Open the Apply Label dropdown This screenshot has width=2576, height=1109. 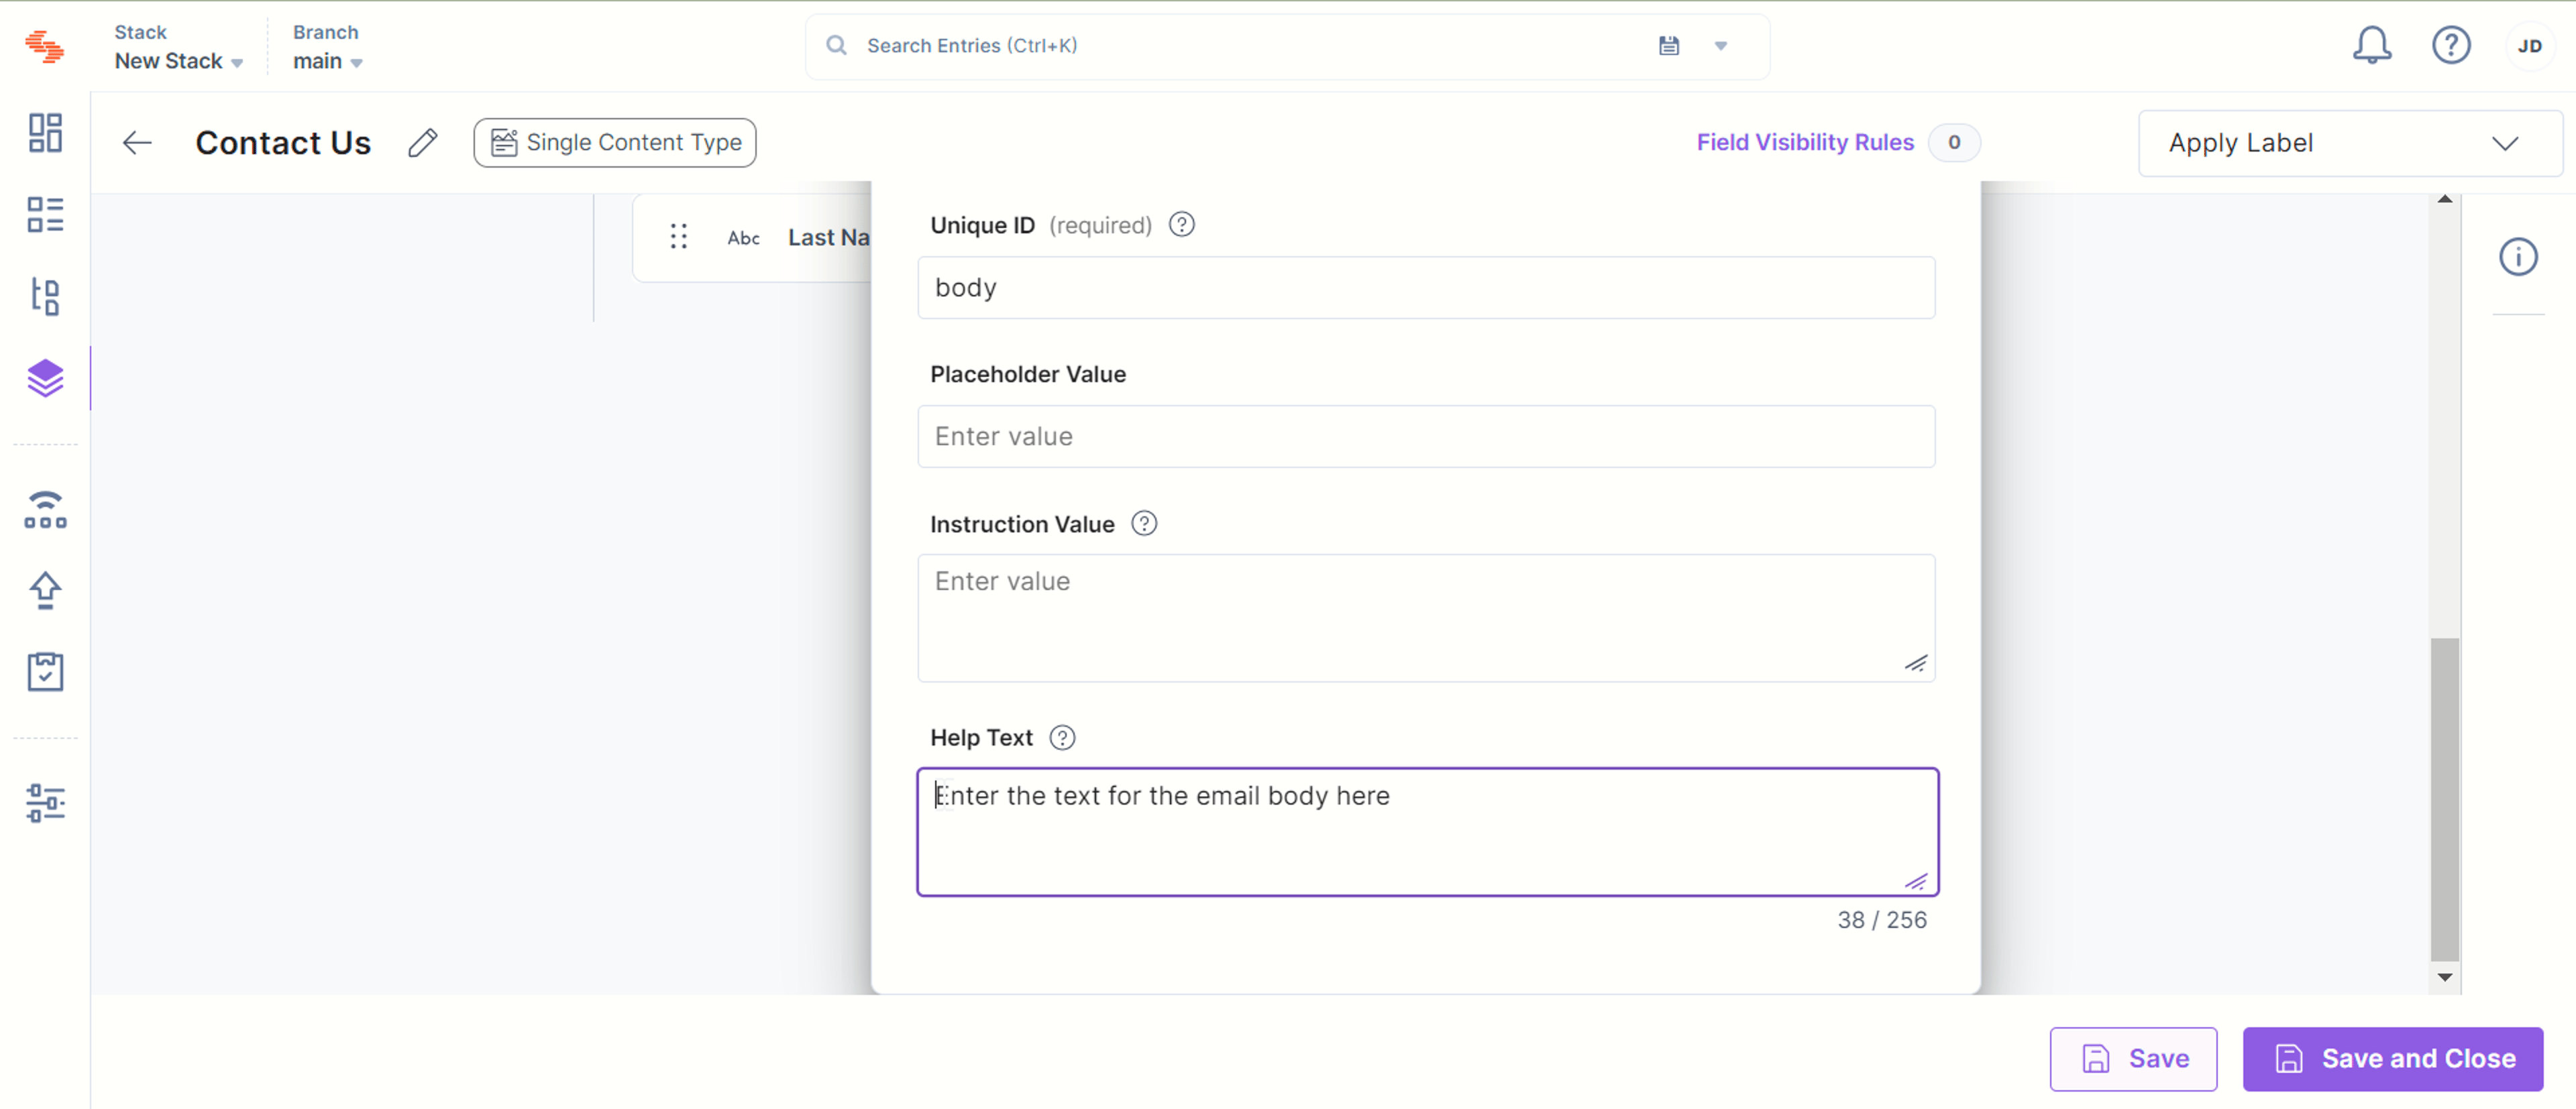point(2350,143)
